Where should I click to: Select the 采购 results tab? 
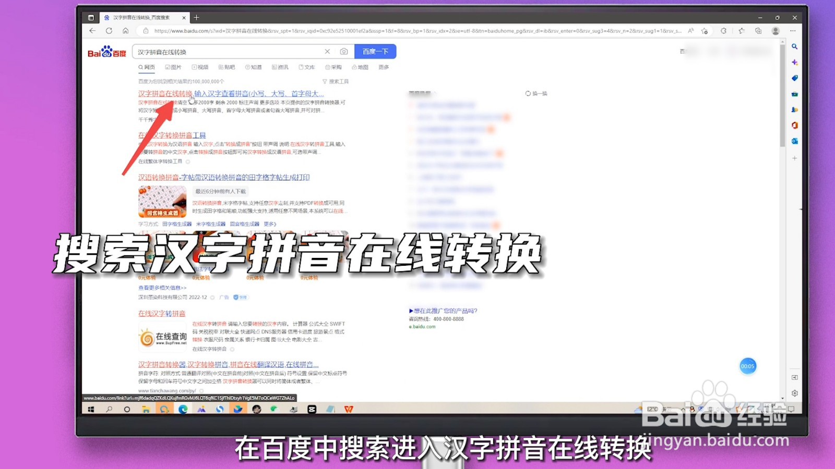point(333,67)
